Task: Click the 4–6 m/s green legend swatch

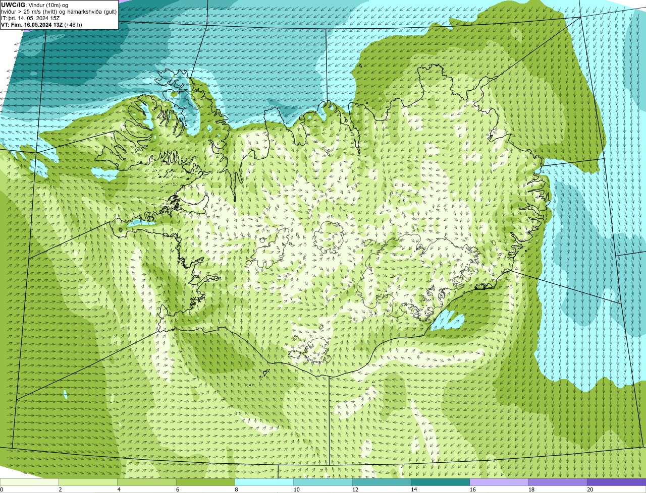Action: coord(147,482)
